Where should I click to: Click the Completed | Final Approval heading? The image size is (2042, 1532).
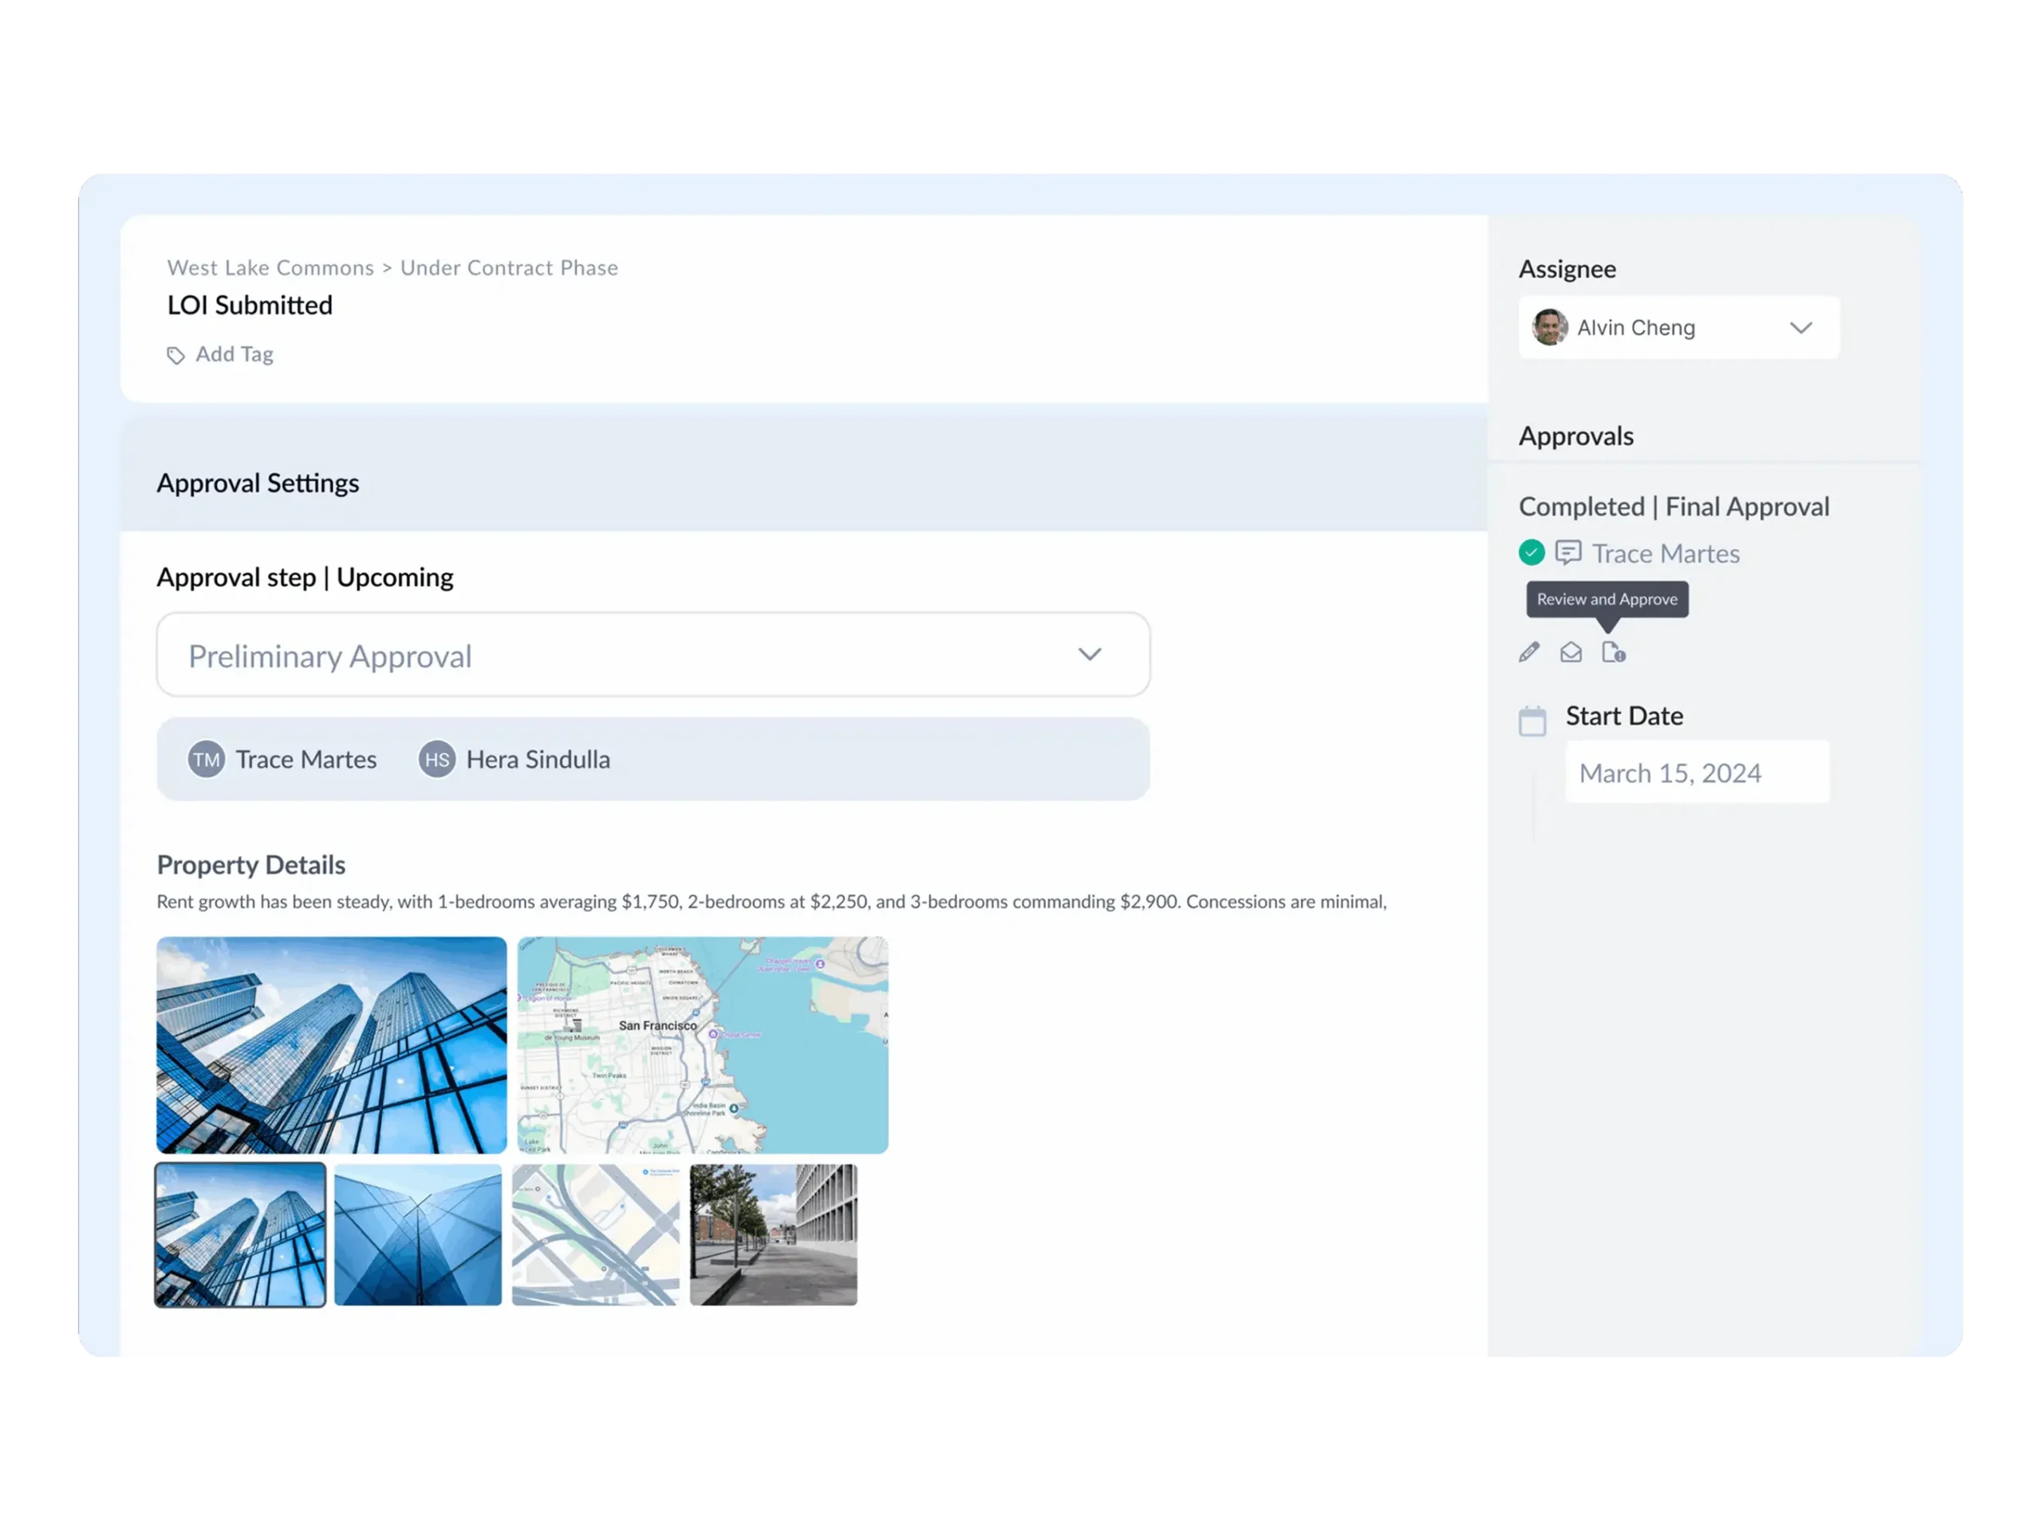point(1673,506)
